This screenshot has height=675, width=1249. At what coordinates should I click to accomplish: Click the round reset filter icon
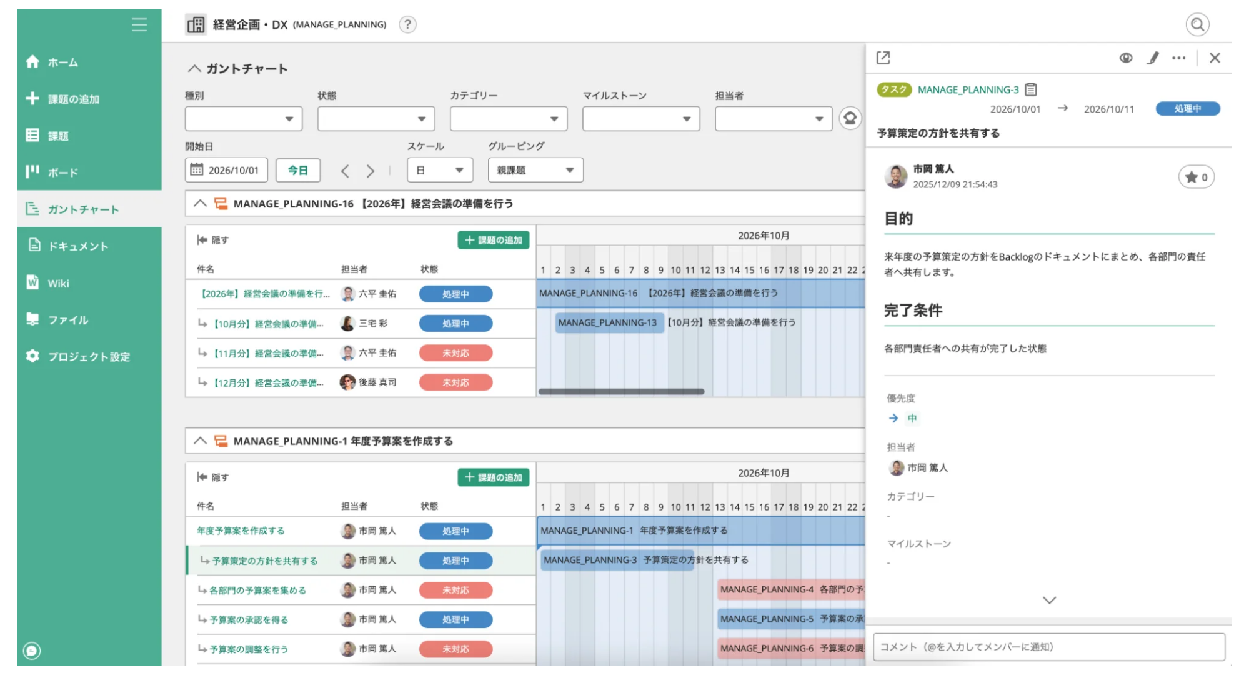(x=850, y=118)
